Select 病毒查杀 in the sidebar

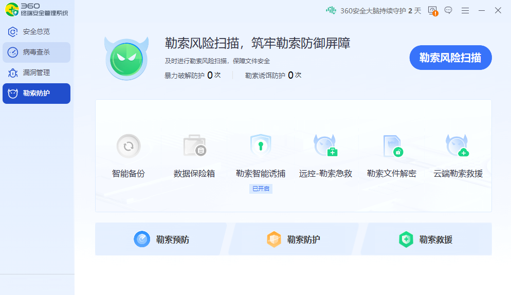pos(36,52)
